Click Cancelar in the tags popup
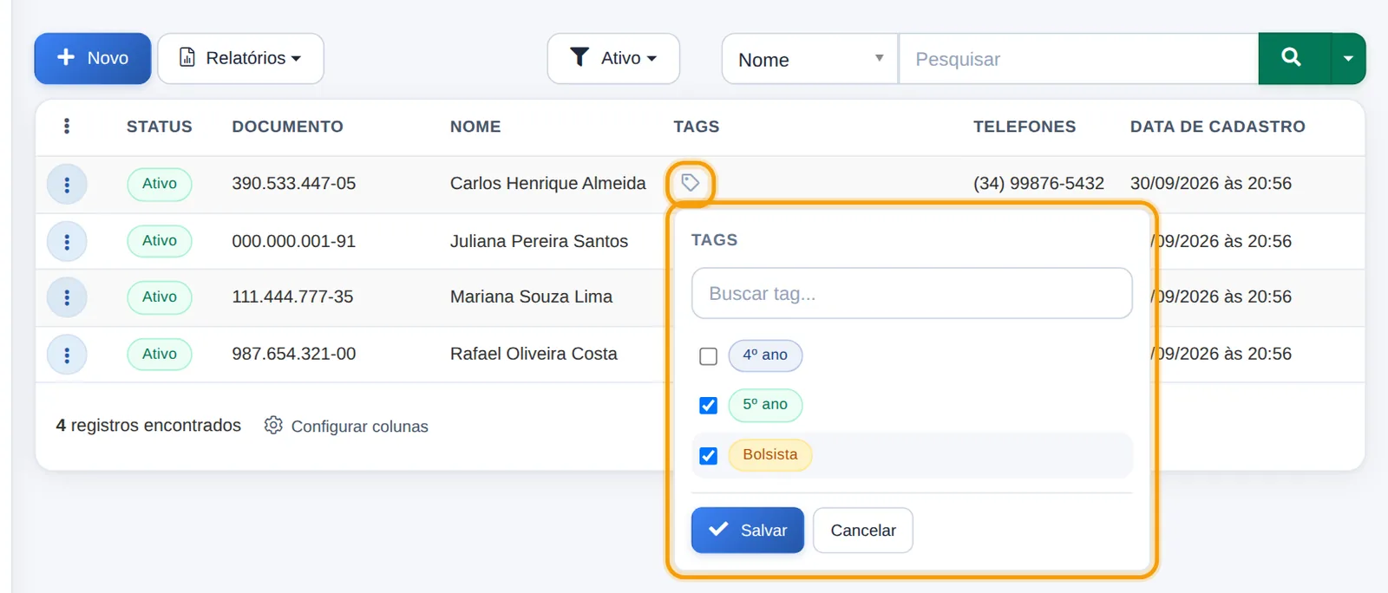The image size is (1388, 593). coord(863,530)
